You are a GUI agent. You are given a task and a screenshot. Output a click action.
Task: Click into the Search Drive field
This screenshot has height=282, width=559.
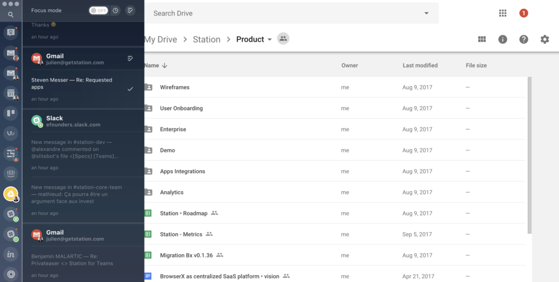click(x=279, y=13)
